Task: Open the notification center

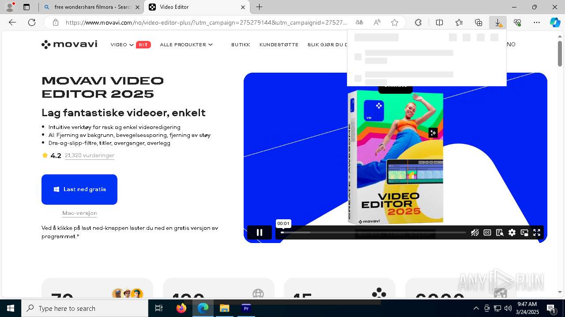Action: (x=551, y=308)
